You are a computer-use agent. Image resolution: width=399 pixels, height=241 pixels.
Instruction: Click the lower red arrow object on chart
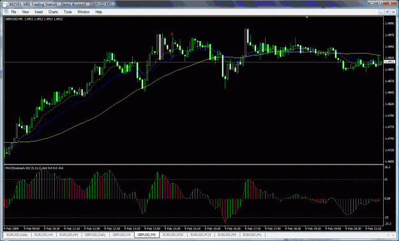[172, 56]
